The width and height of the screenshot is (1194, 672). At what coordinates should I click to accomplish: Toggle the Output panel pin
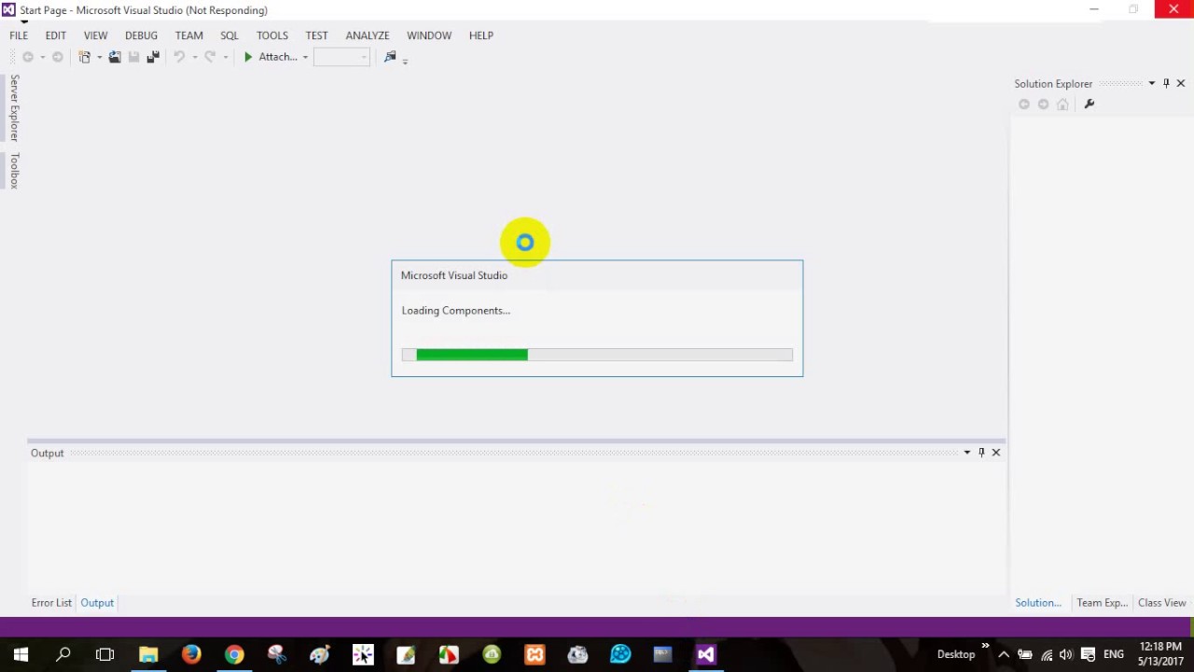click(x=981, y=453)
